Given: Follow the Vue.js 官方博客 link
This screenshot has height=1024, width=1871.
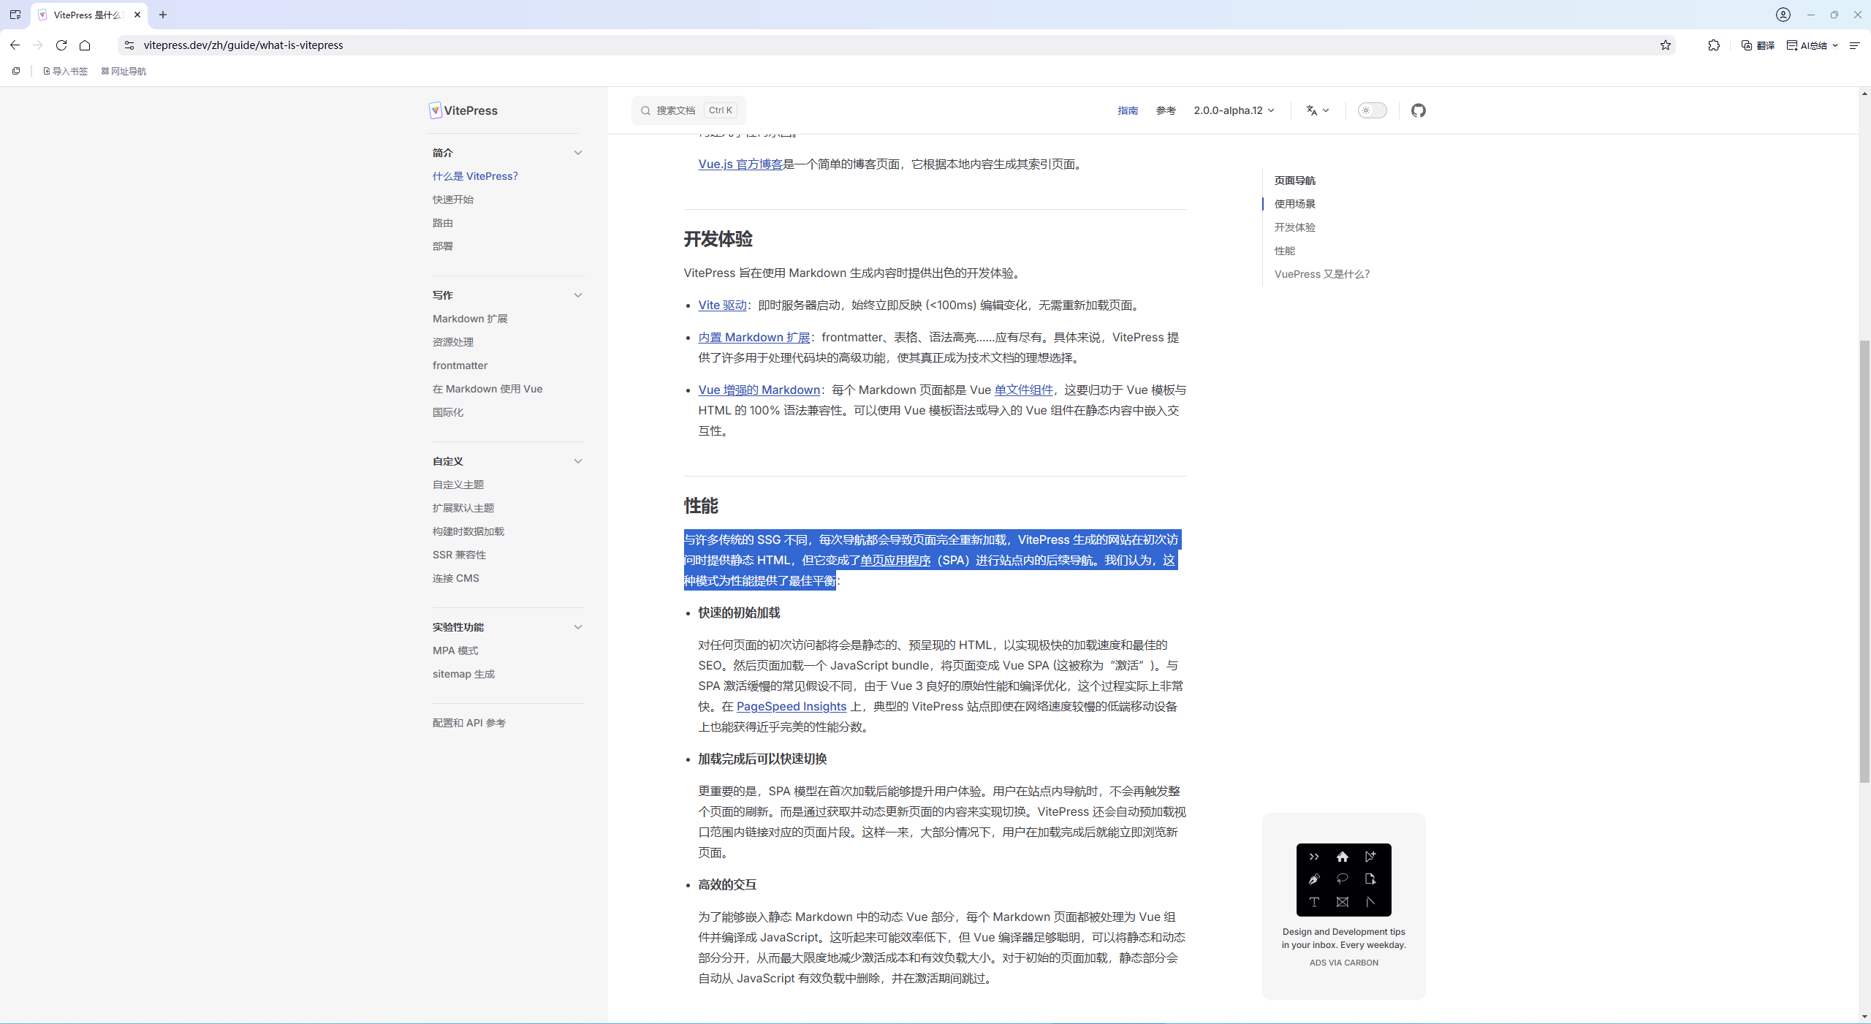Looking at the screenshot, I should (x=740, y=164).
